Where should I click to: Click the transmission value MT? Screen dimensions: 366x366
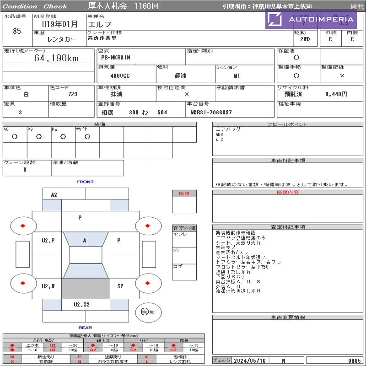pos(237,76)
